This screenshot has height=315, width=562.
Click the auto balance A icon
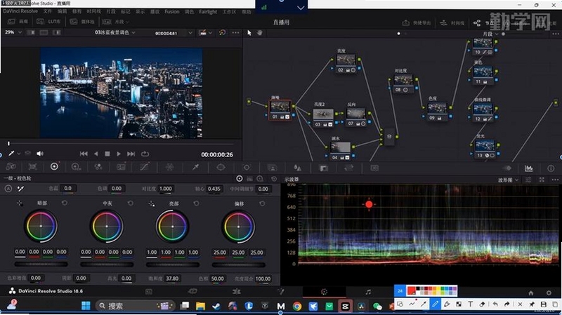coord(8,189)
